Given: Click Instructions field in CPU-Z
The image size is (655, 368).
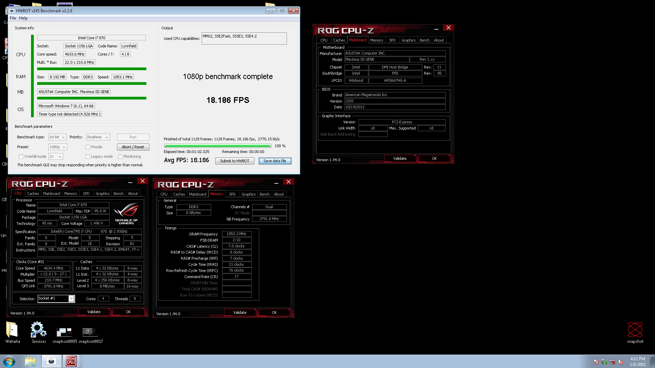Looking at the screenshot, I should [89, 252].
